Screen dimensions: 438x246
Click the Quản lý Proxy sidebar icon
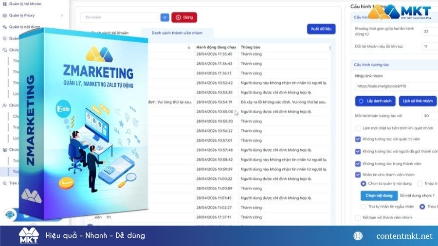[x=4, y=16]
